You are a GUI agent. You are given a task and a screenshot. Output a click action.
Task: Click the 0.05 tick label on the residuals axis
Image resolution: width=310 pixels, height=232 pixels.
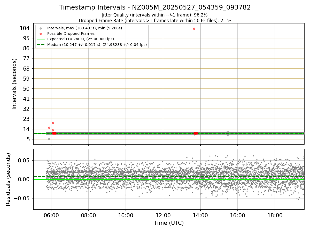coord(24,160)
